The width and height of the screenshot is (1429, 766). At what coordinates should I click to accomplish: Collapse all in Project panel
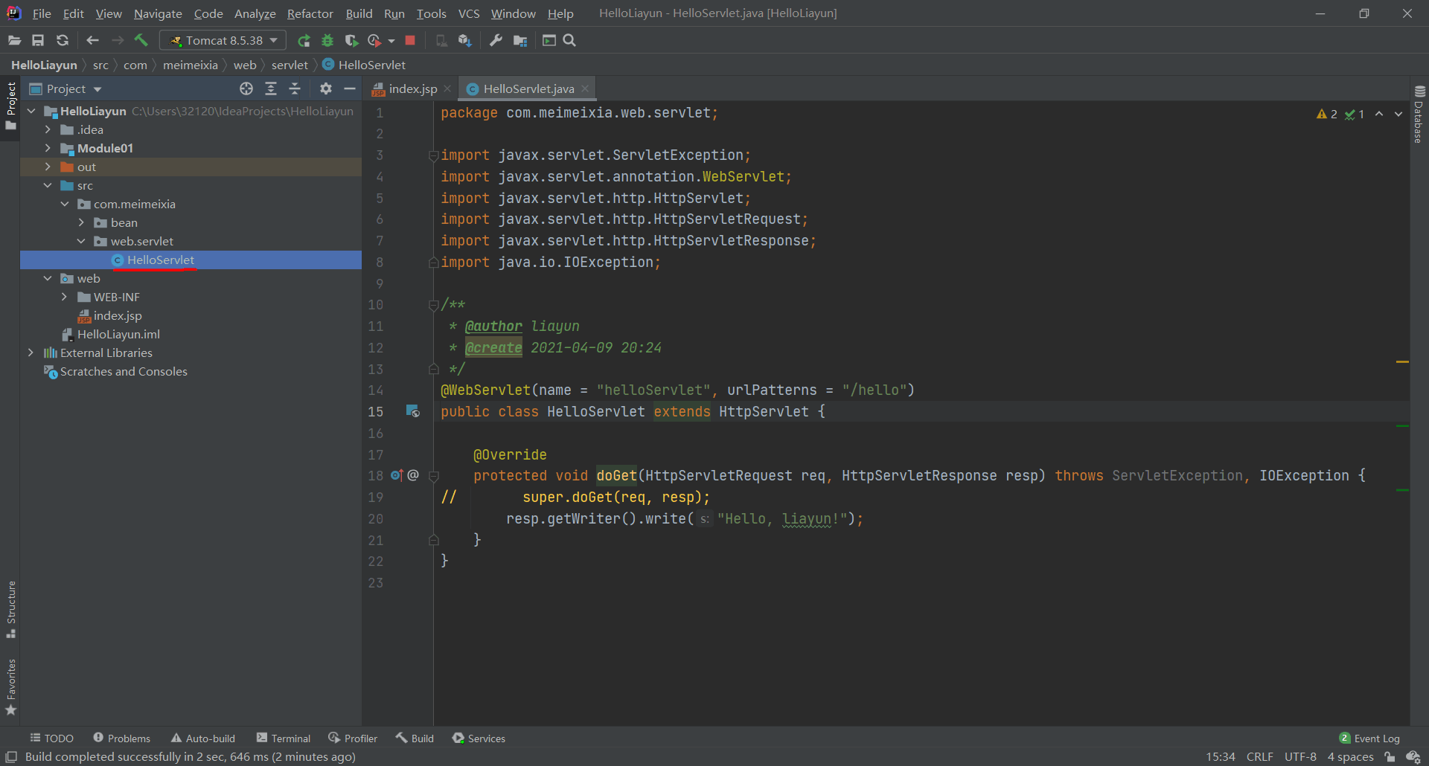coord(295,88)
